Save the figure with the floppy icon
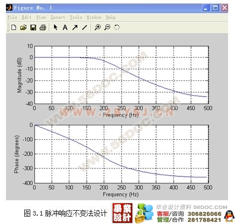Viewport: 237px width, 224px height. tap(33, 27)
